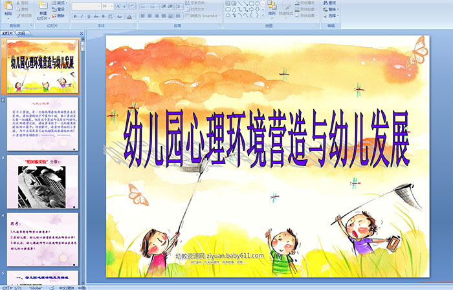Toggle Align Text Right
This screenshot has height=290, width=453.
[x=157, y=16]
